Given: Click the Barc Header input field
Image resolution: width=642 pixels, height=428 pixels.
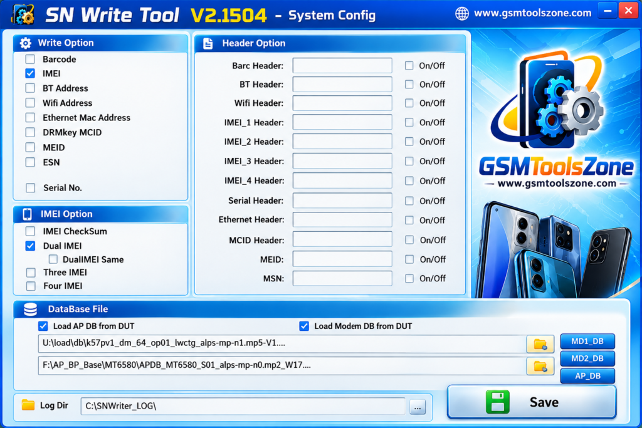Looking at the screenshot, I should 342,65.
